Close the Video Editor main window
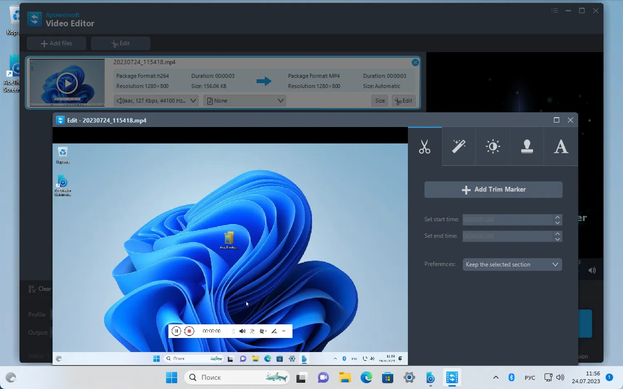Viewport: 623px width, 389px height. pos(596,11)
